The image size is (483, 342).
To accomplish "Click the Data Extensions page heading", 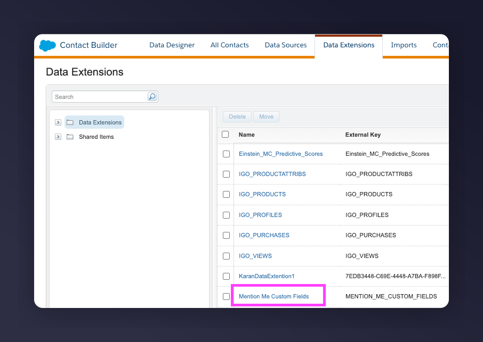I will tap(84, 72).
